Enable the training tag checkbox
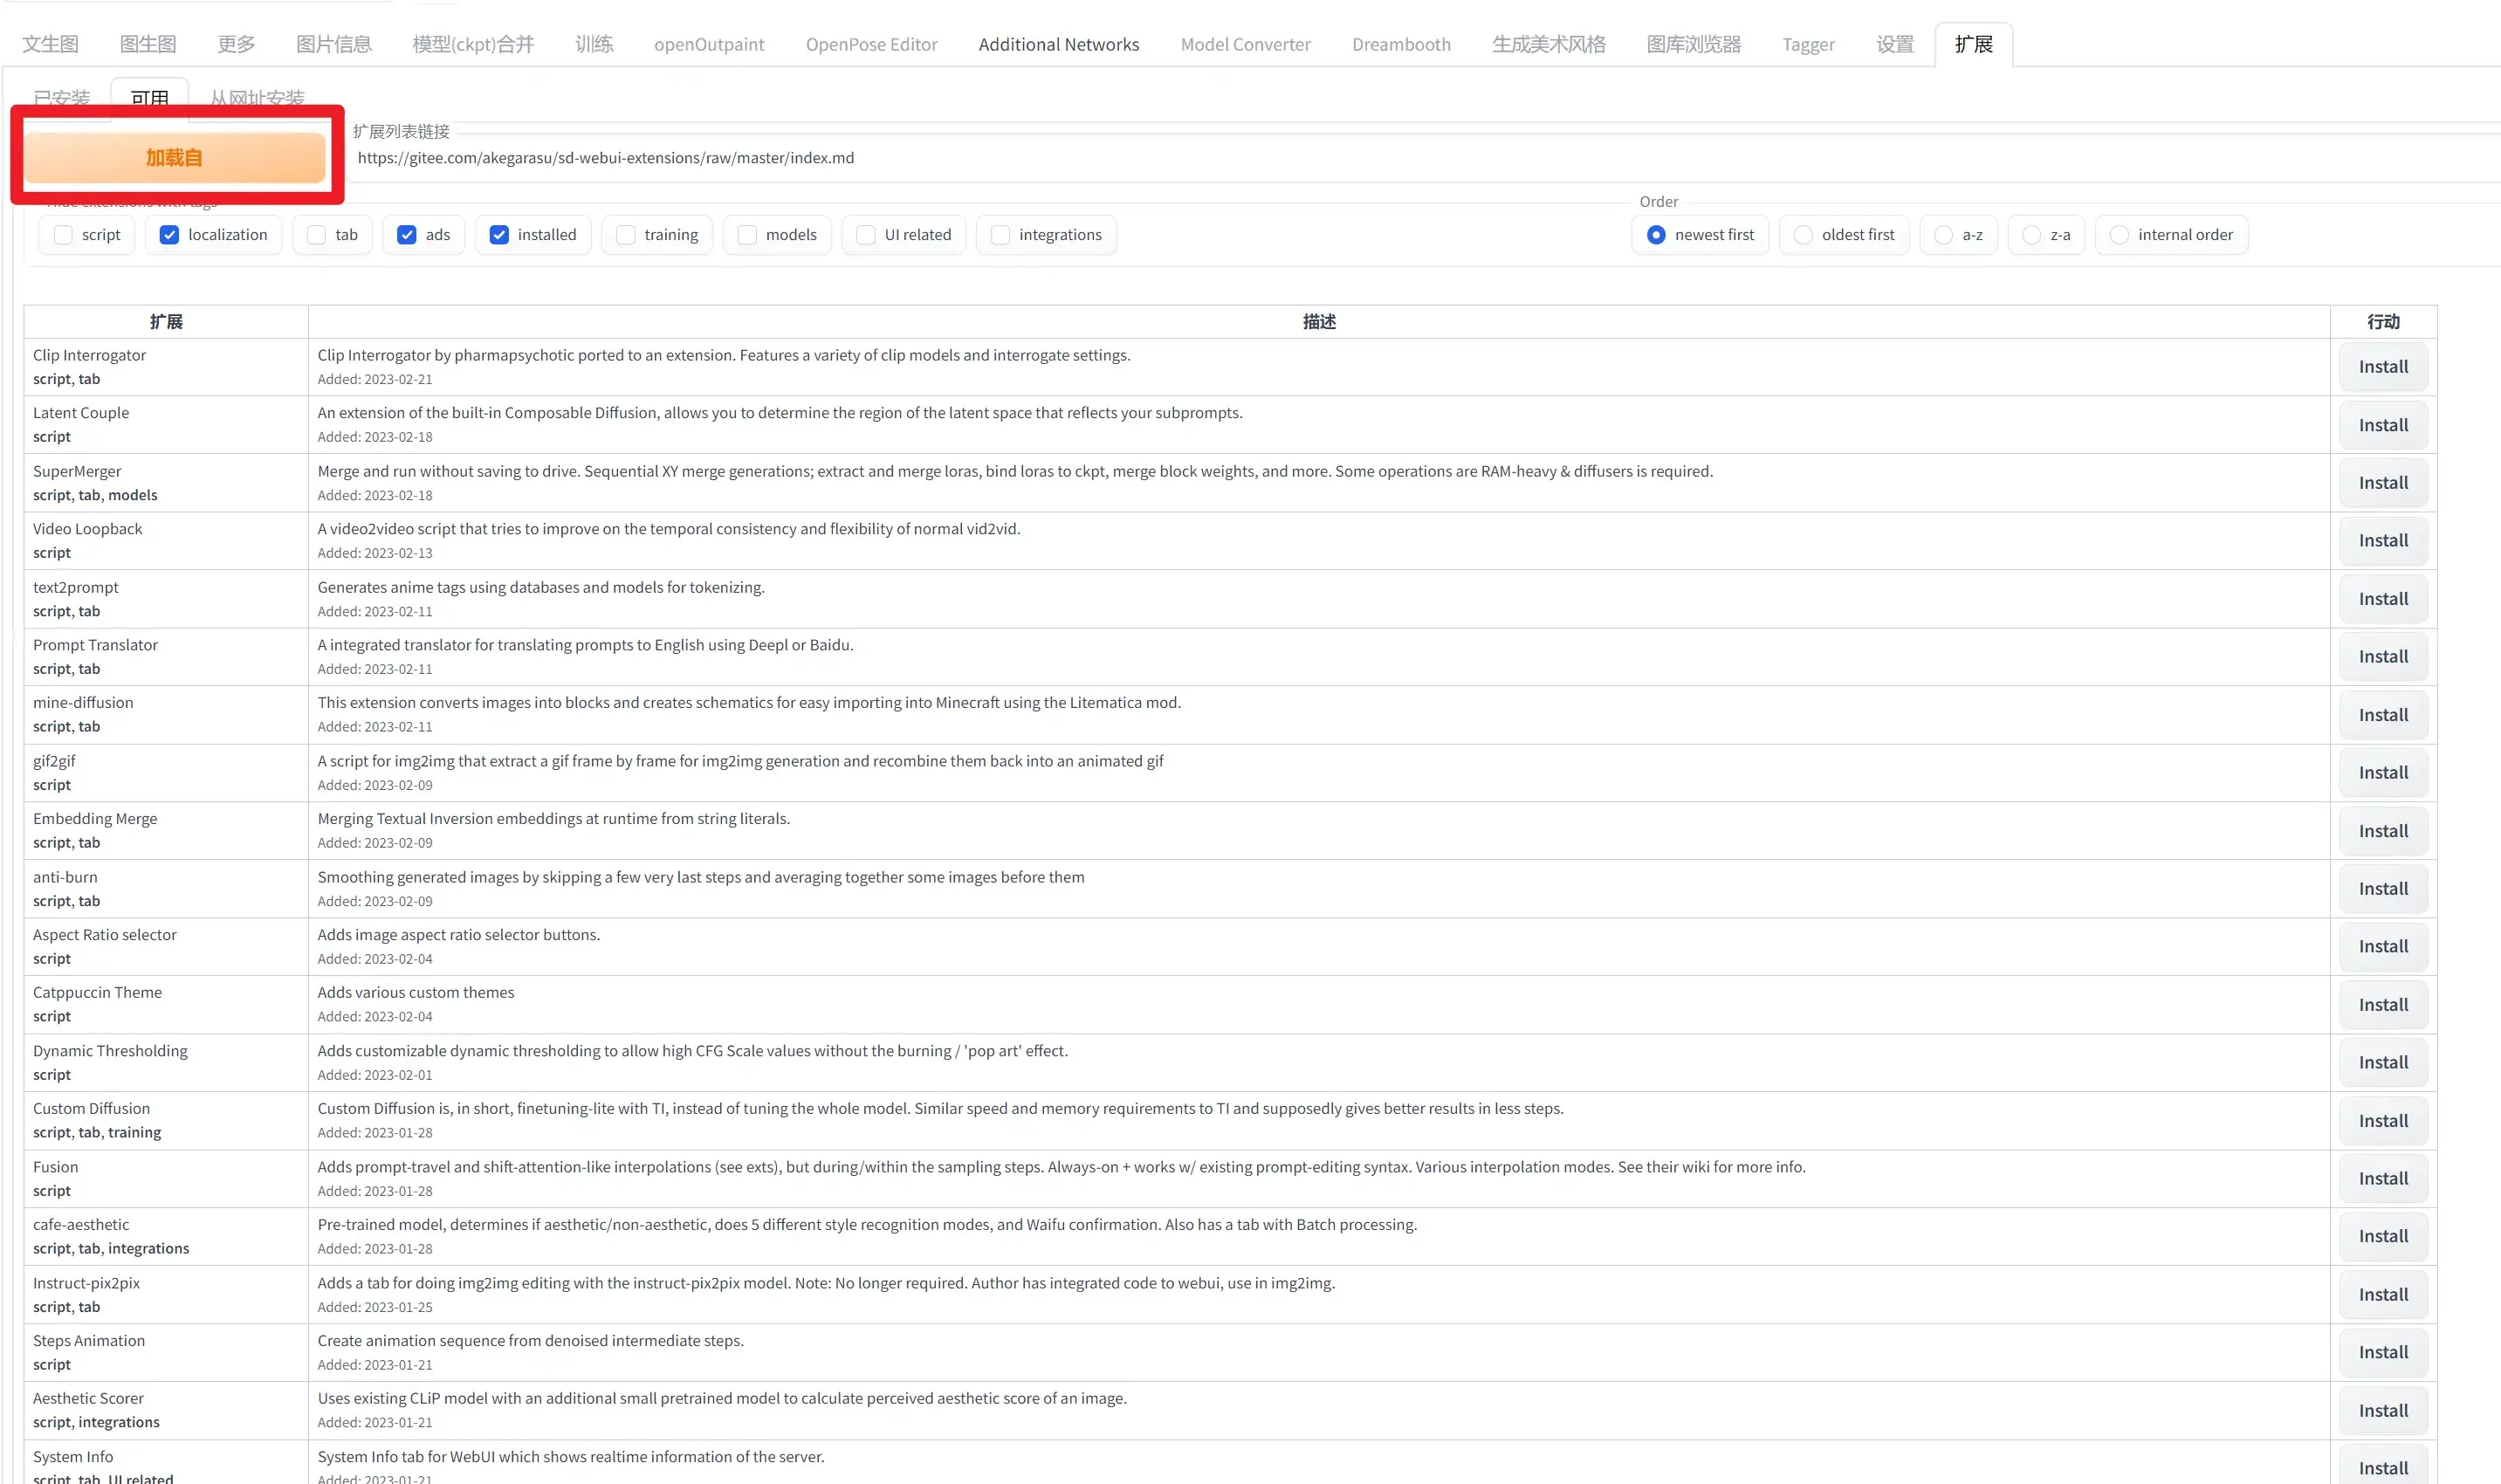This screenshot has width=2501, height=1484. tap(626, 235)
